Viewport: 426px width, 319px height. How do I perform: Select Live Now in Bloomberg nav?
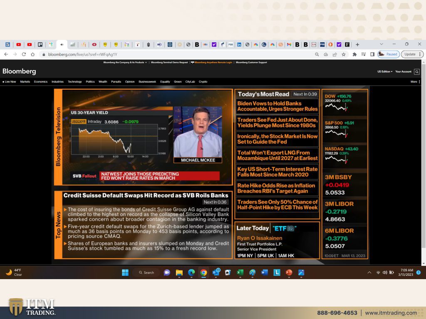click(9, 82)
